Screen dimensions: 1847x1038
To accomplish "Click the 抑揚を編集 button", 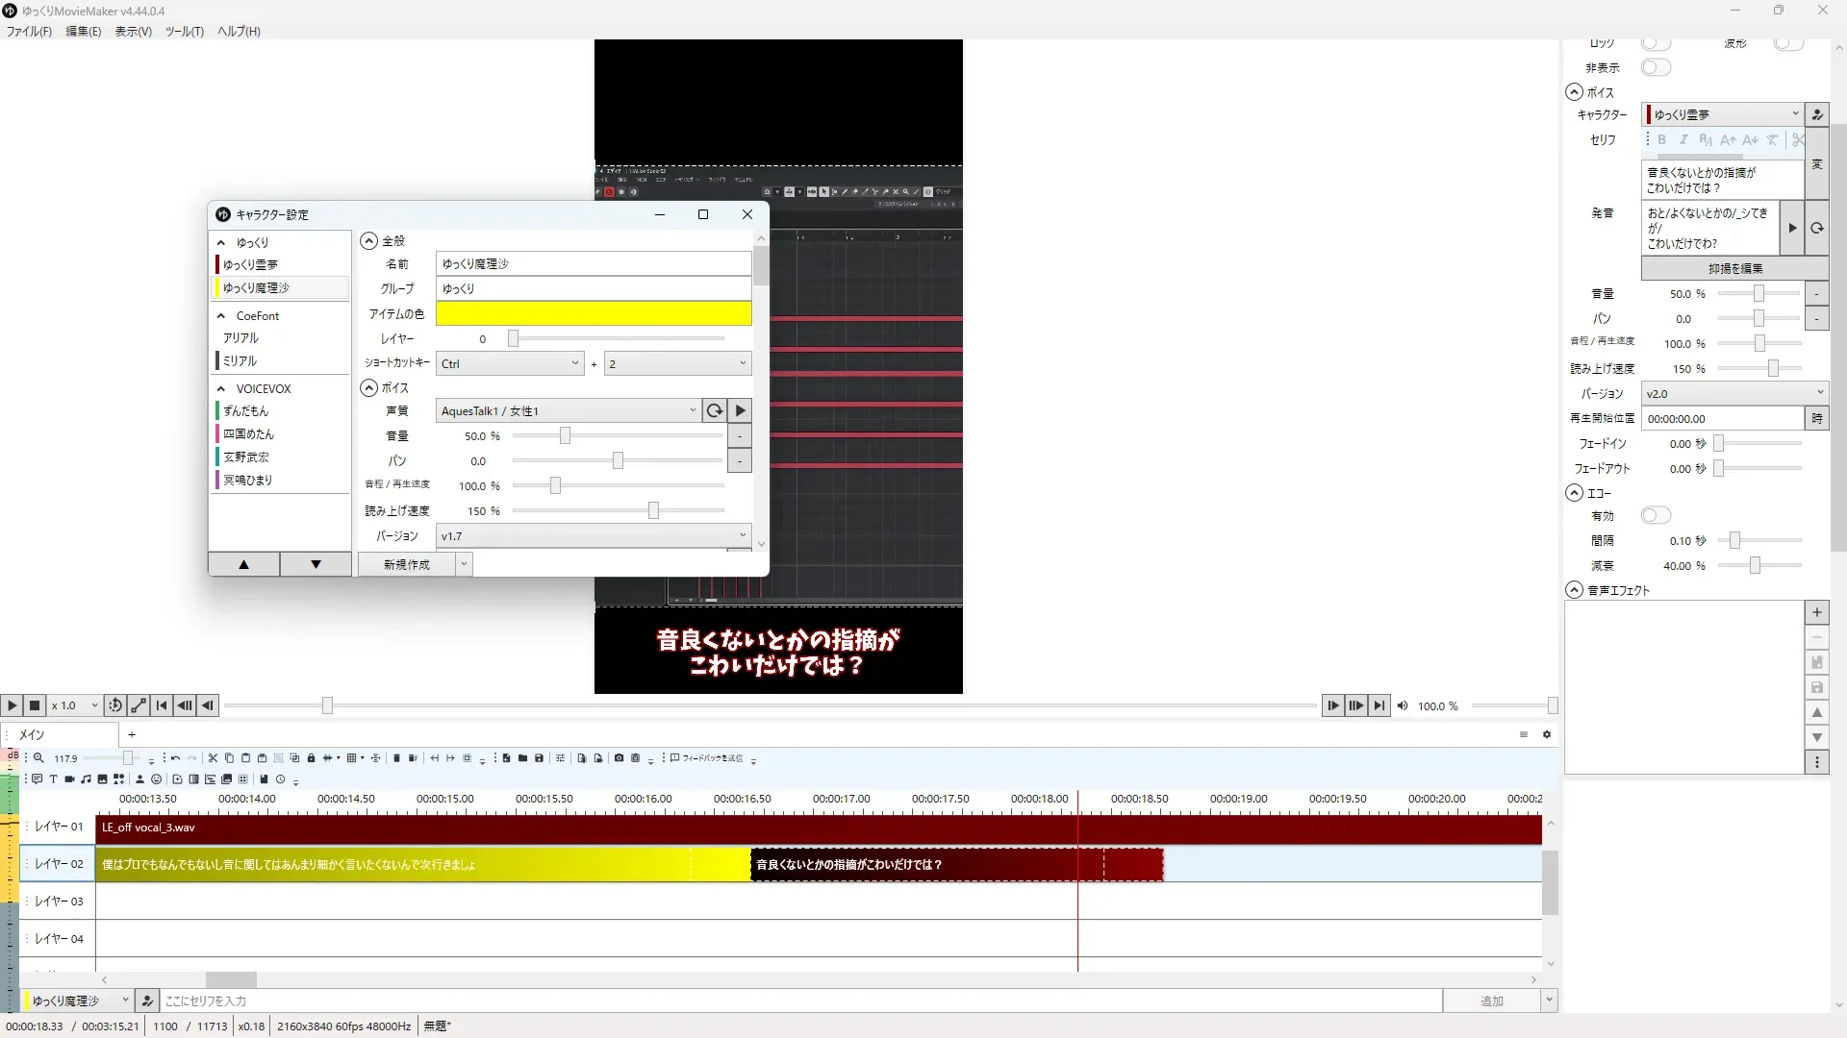I will pos(1734,269).
